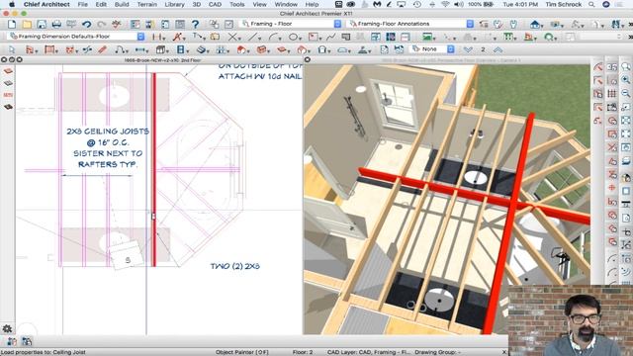Click the Object Painter status bar entry
633x356 pixels.
[241, 352]
